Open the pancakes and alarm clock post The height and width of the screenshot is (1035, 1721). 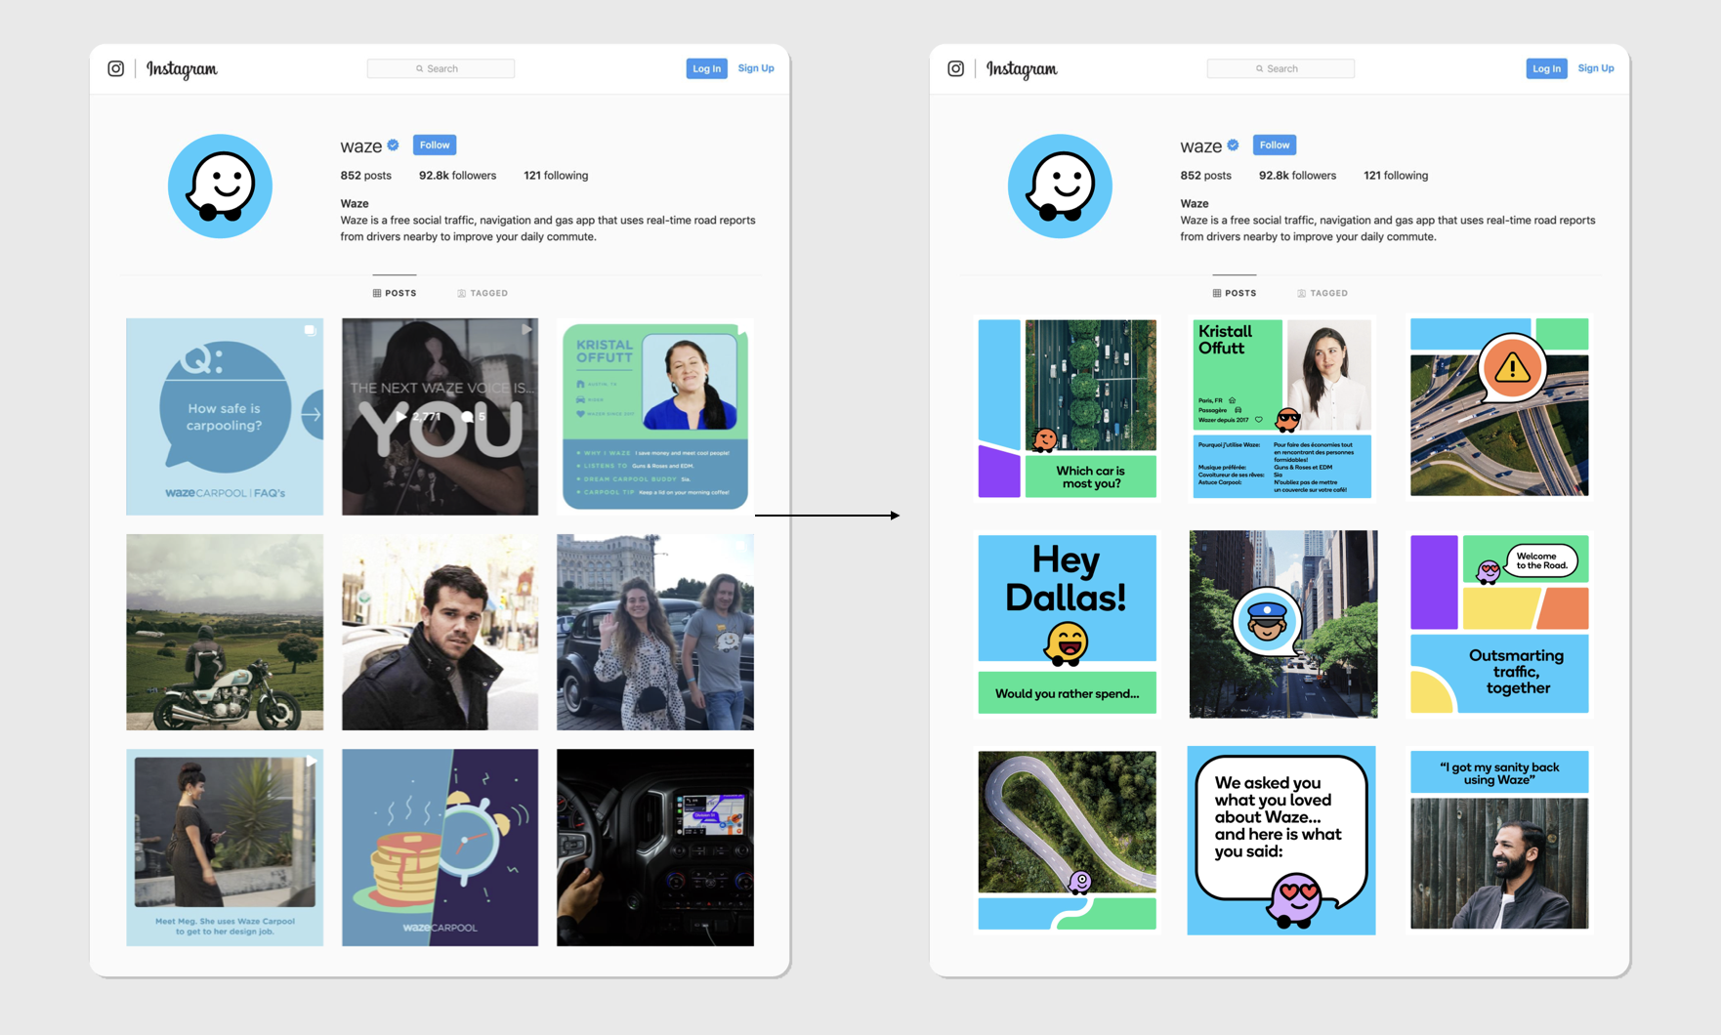440,848
